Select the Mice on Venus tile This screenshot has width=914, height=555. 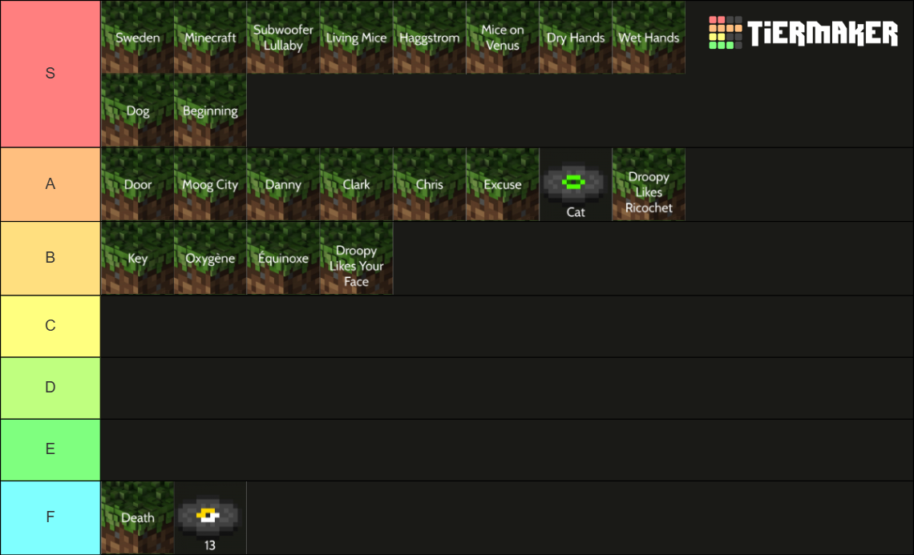[503, 38]
